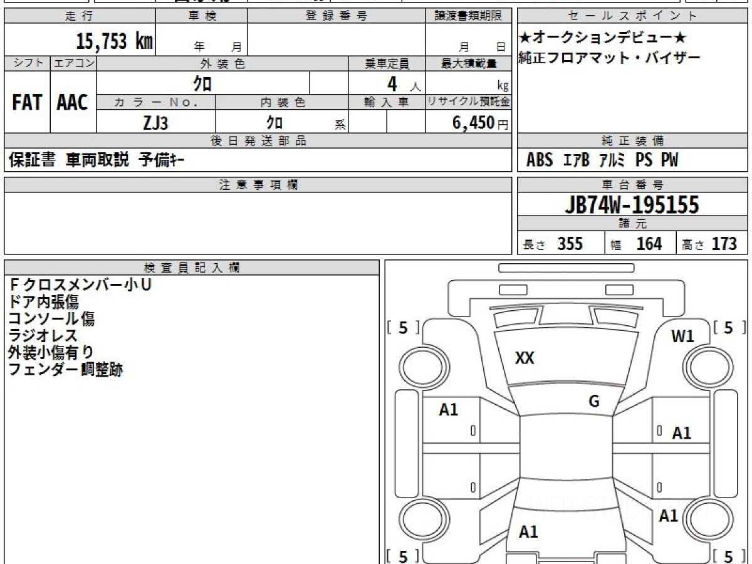Select the フェンダー調整跡 note
752x564 pixels.
66,370
